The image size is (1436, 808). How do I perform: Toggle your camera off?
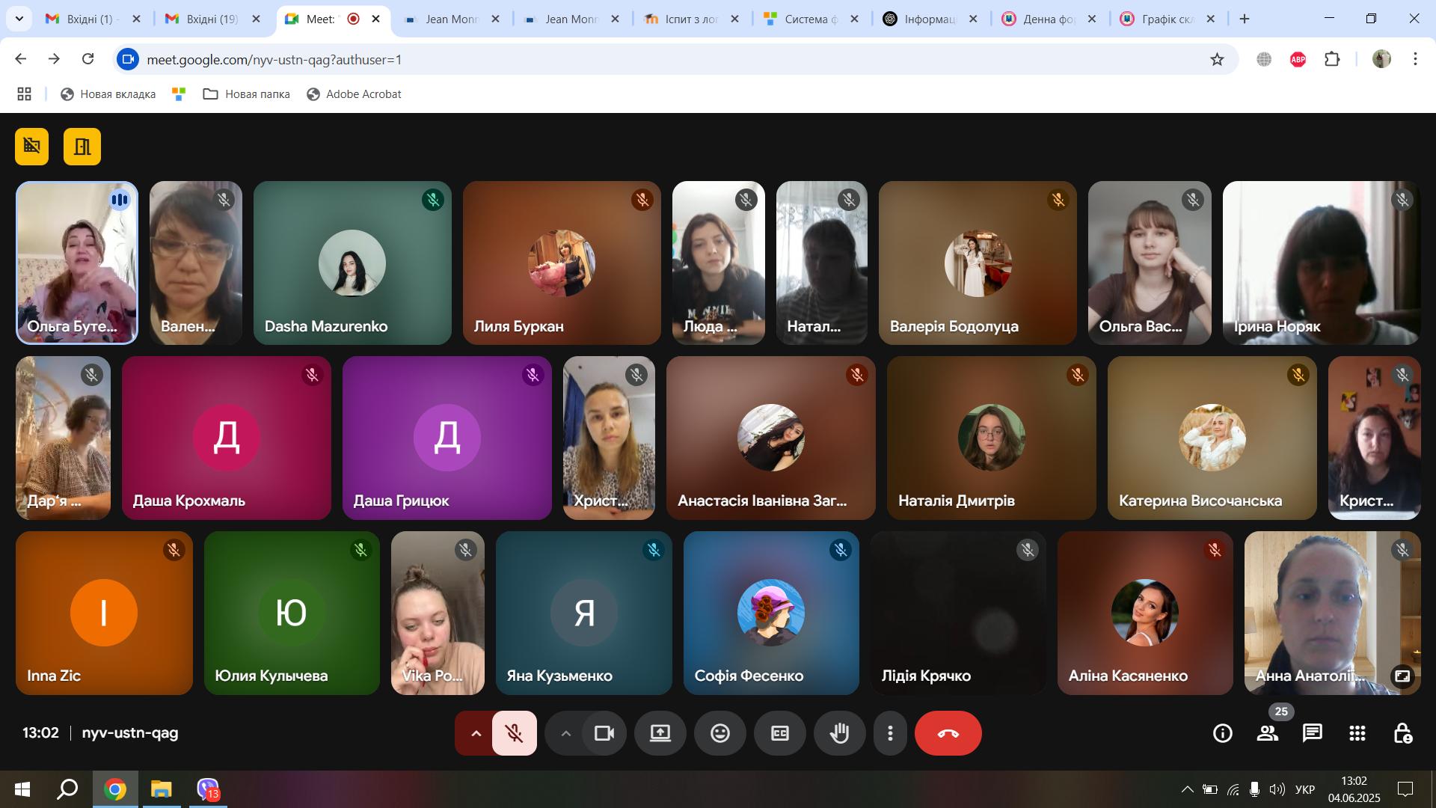click(604, 733)
